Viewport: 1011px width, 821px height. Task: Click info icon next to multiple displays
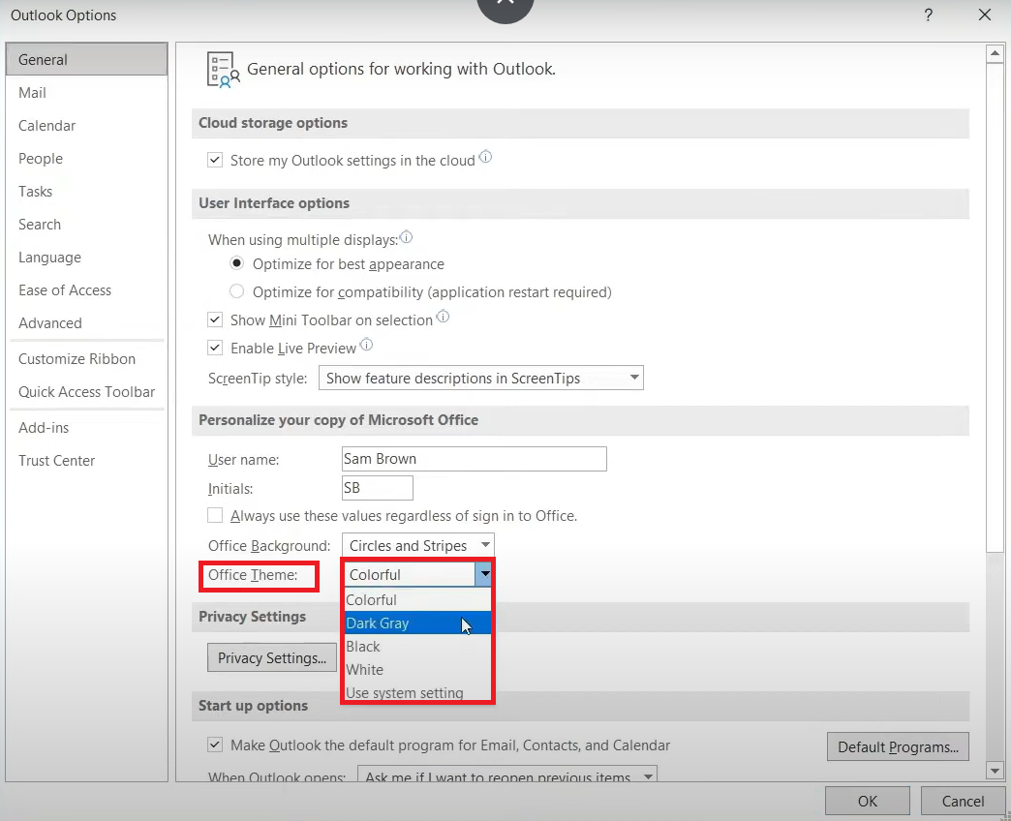pos(406,237)
